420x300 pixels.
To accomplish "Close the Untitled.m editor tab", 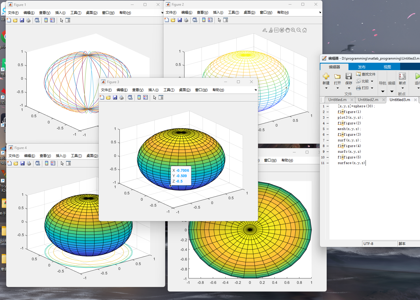I will [352, 100].
